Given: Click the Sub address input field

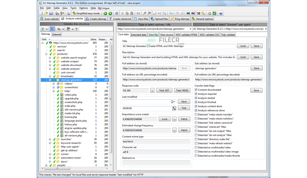Looking at the screenshot, I should 222,68.
